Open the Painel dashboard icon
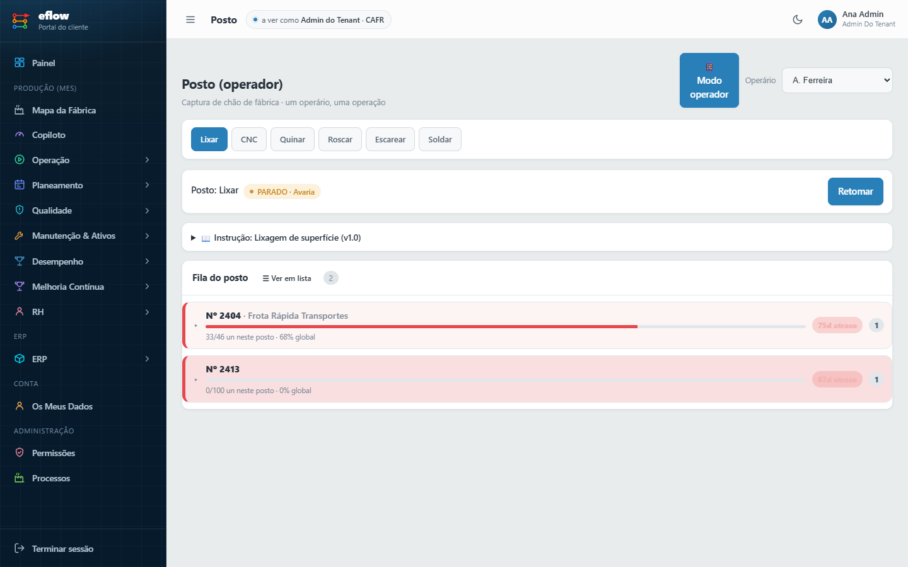The height and width of the screenshot is (567, 908). (20, 63)
